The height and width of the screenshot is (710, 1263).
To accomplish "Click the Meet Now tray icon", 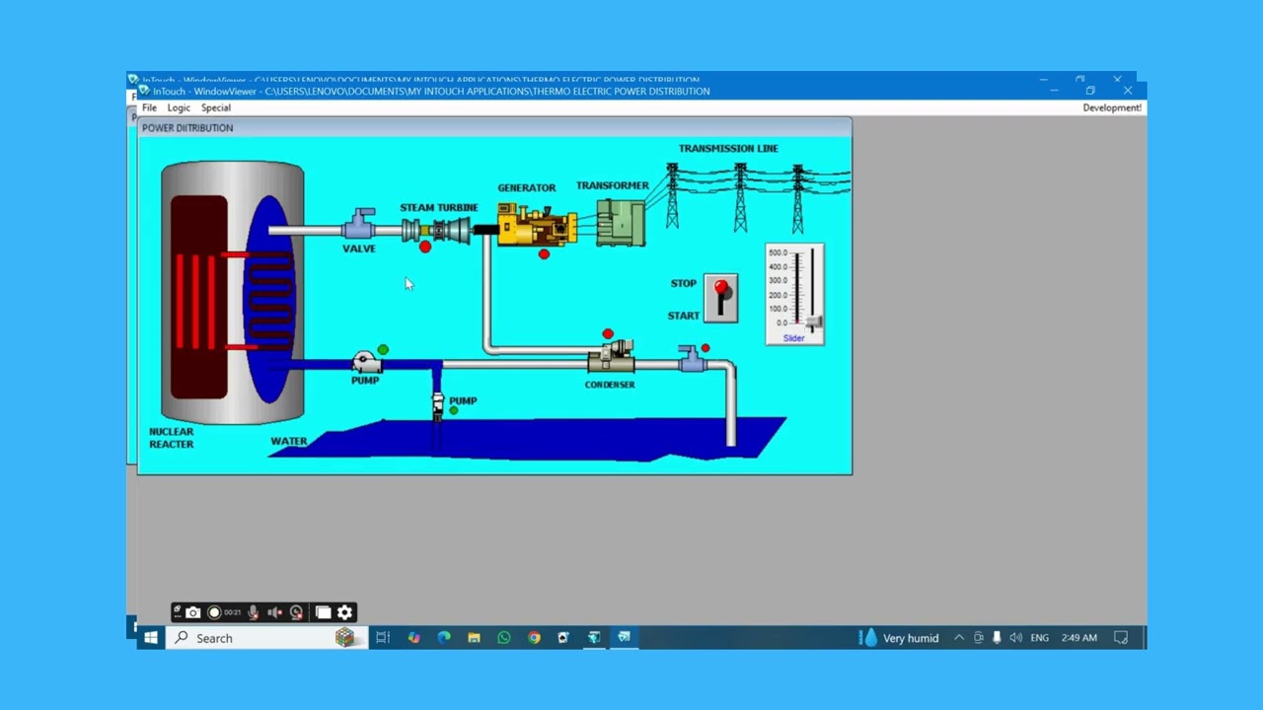I will [x=979, y=638].
